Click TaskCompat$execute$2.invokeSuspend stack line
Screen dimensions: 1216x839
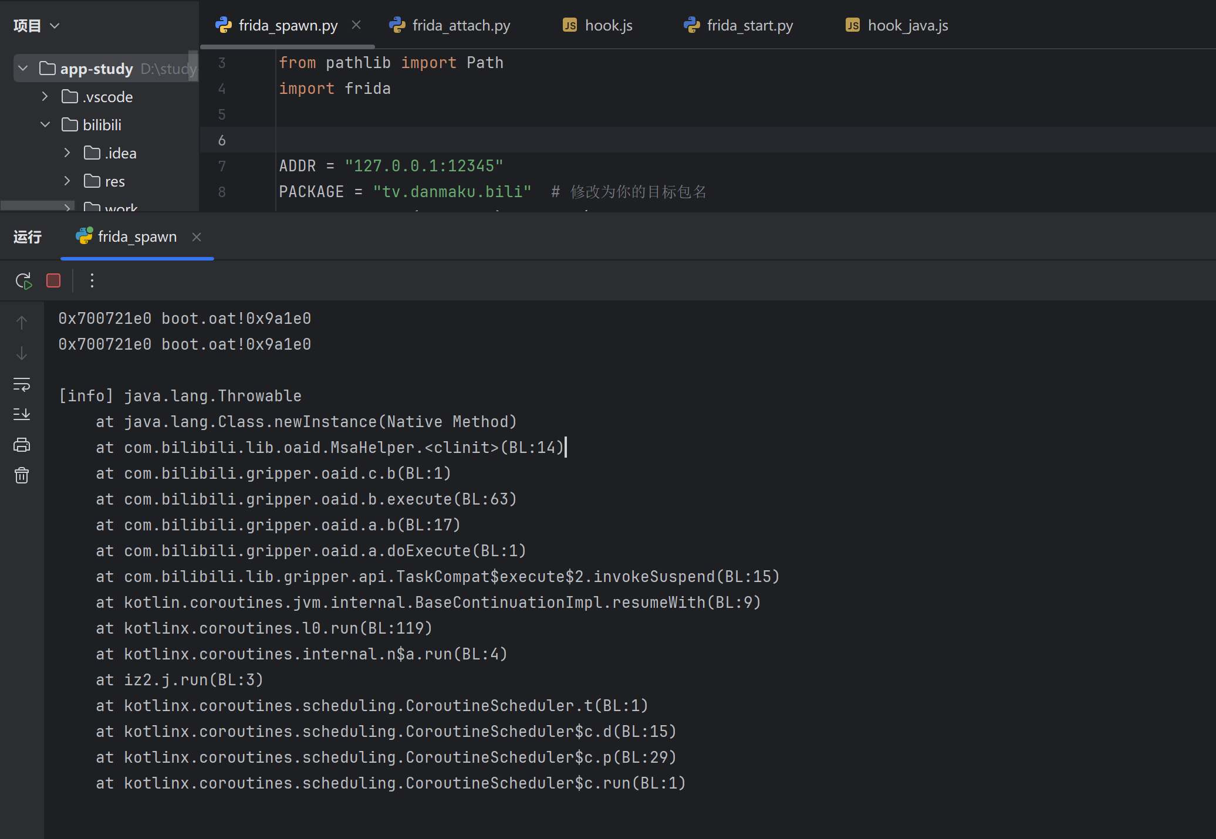click(438, 577)
